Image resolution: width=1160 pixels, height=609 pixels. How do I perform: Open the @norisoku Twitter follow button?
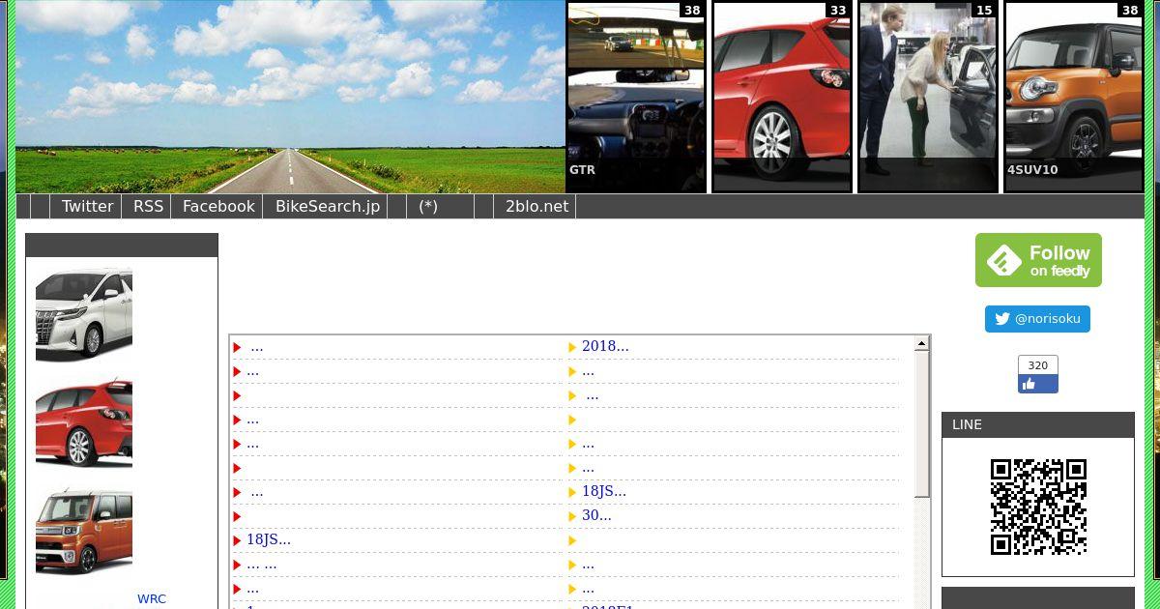click(x=1037, y=319)
